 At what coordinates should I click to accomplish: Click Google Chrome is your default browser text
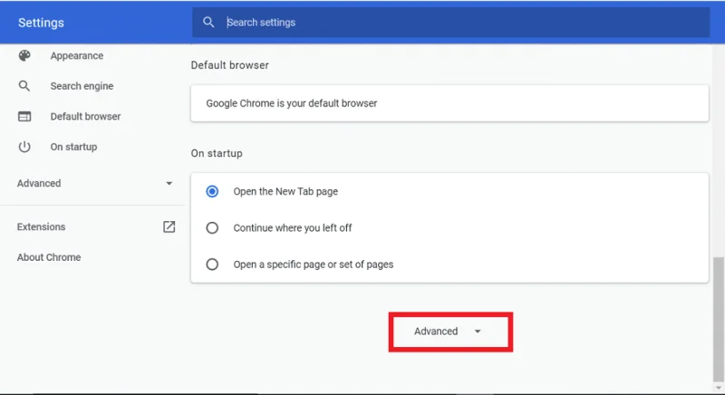click(292, 103)
